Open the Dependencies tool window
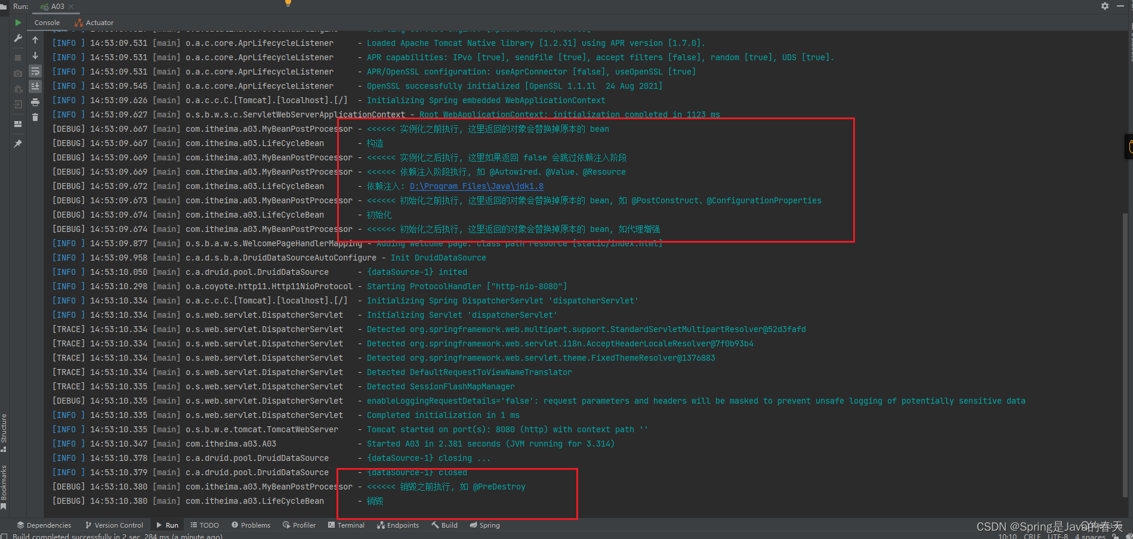Viewport: 1133px width, 539px height. coord(44,525)
